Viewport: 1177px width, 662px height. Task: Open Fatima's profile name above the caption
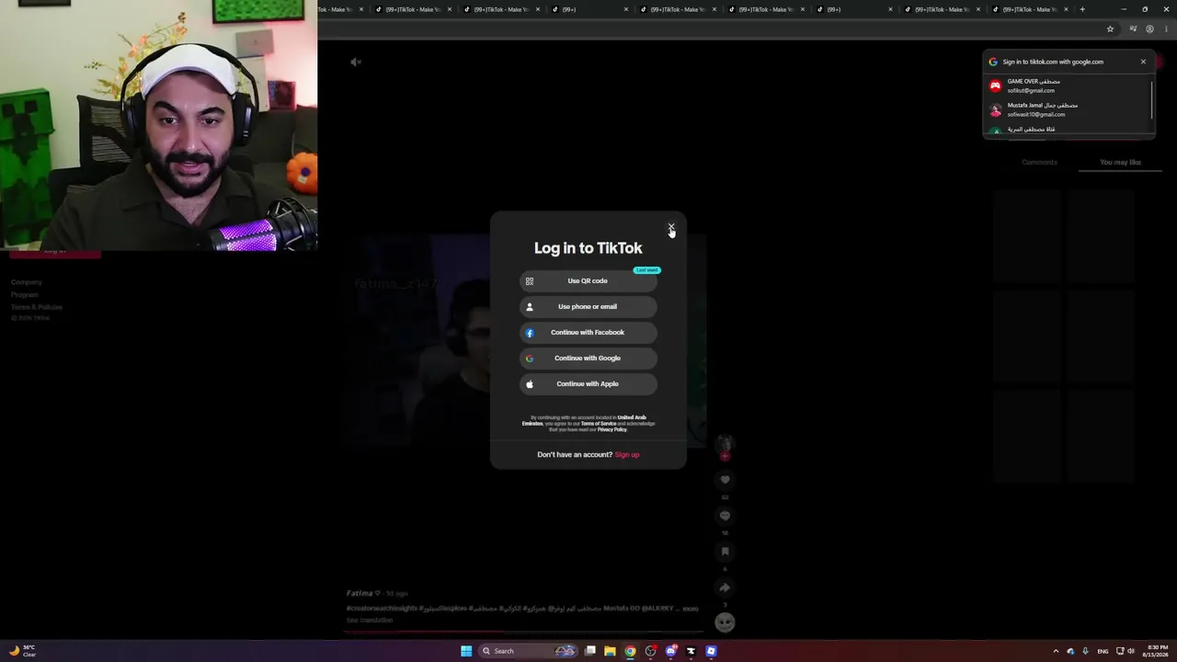click(x=363, y=593)
